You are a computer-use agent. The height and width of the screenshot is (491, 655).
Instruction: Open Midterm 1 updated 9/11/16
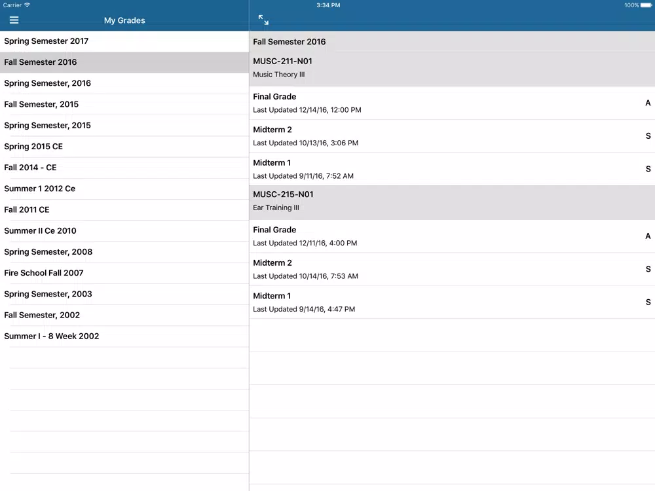(x=452, y=169)
